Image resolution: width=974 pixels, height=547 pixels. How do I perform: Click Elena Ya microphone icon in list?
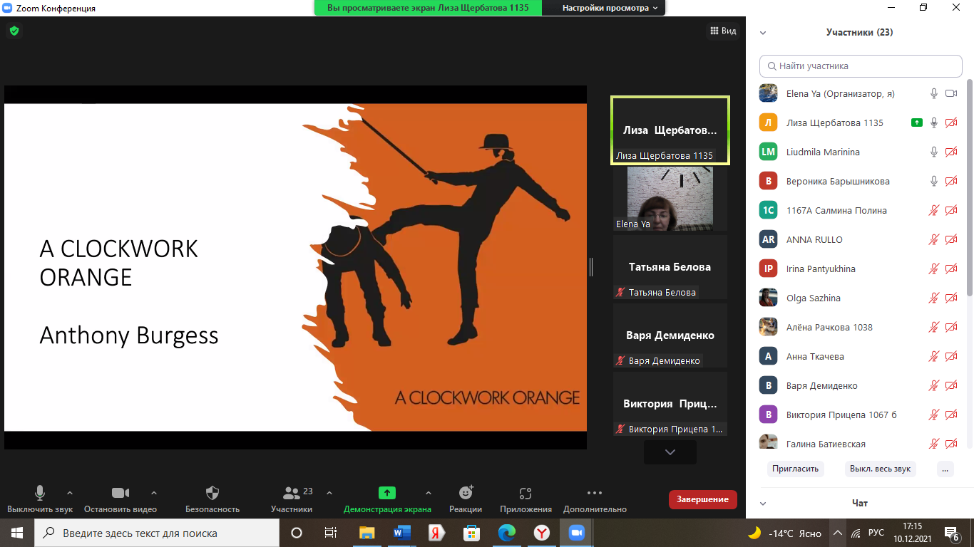pyautogui.click(x=933, y=93)
